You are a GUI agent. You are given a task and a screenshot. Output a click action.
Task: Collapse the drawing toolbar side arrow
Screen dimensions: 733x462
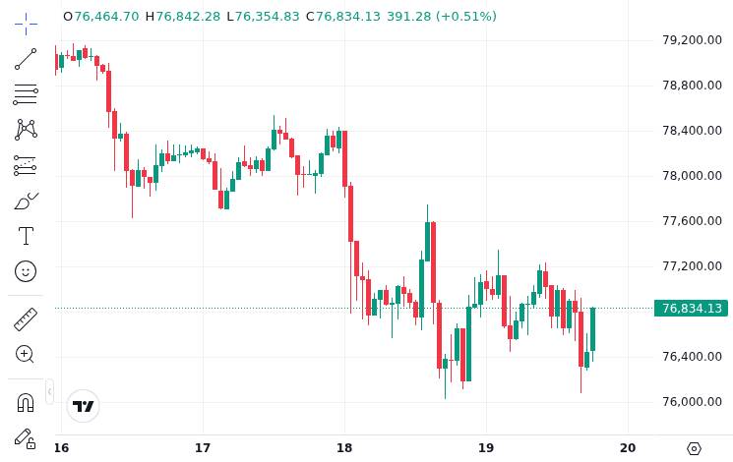pos(49,391)
